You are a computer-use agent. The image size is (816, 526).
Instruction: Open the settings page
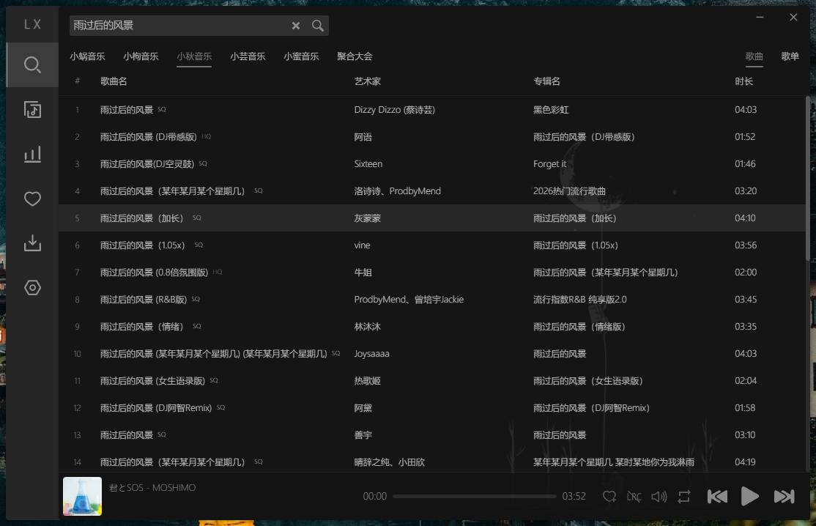pos(32,287)
